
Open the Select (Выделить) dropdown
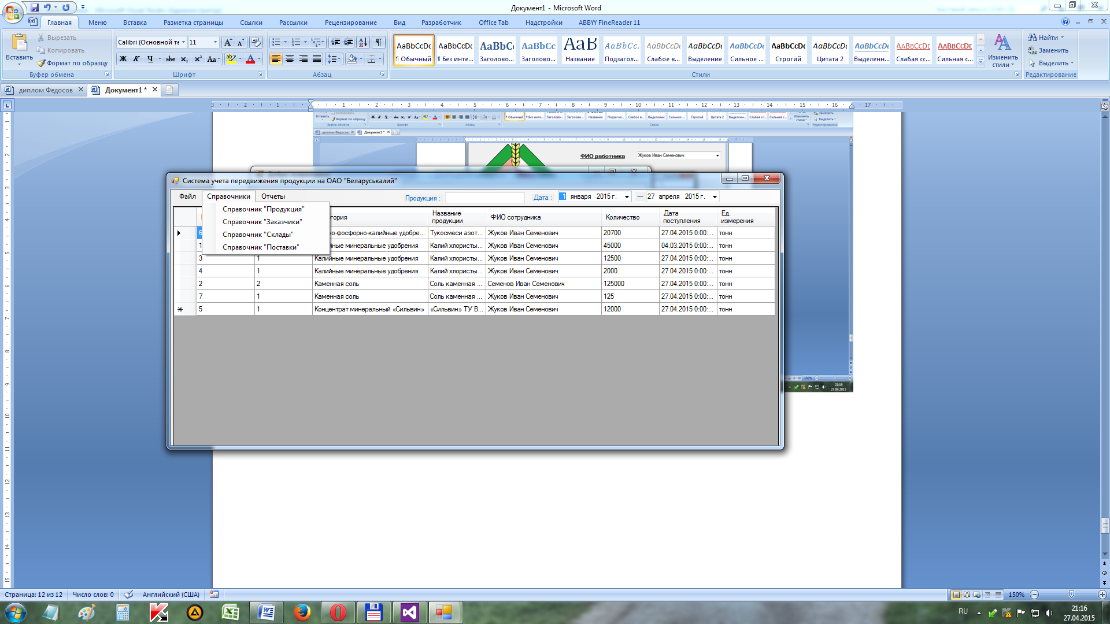1050,63
